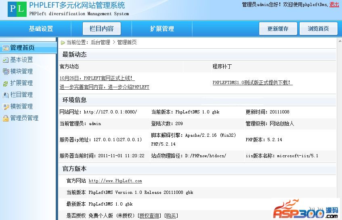Click the 模板管理 sidebar icon
The image size is (342, 220).
click(6, 107)
